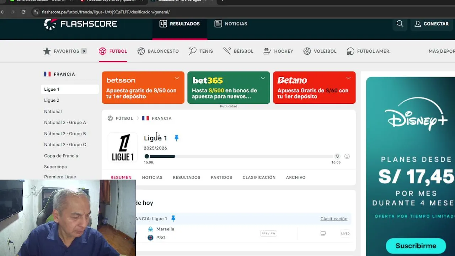Click the Marsella team name

(165, 229)
